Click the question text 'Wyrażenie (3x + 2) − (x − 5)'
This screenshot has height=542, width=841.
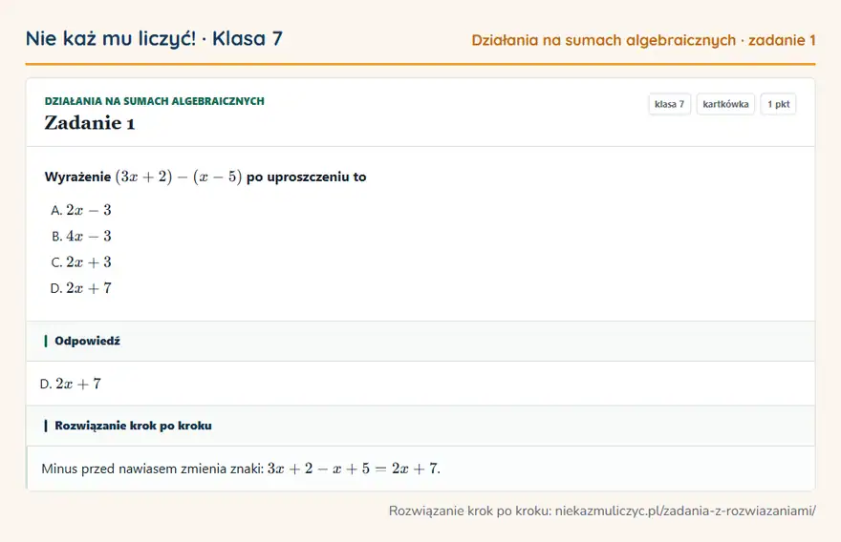[143, 177]
